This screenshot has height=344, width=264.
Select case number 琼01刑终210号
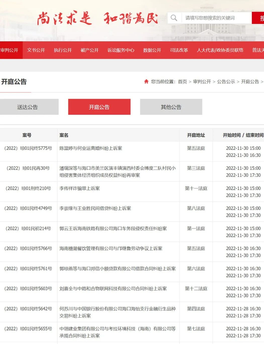[28, 189]
